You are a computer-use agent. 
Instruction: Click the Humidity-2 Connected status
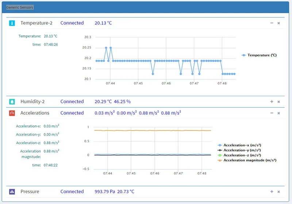pos(72,102)
